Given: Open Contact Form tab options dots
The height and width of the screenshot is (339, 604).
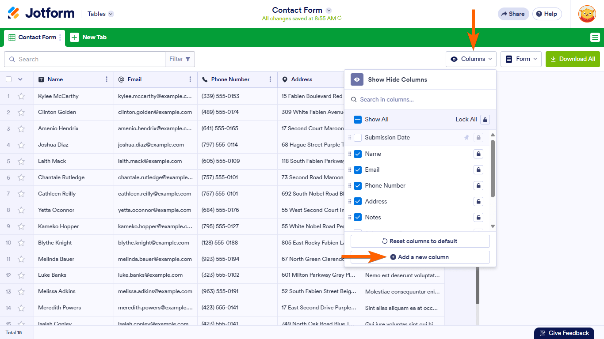Looking at the screenshot, I should (x=60, y=38).
